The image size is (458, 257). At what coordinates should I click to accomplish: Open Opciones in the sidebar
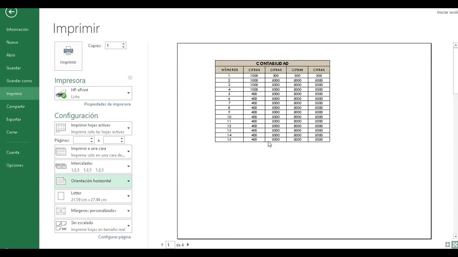click(x=20, y=165)
